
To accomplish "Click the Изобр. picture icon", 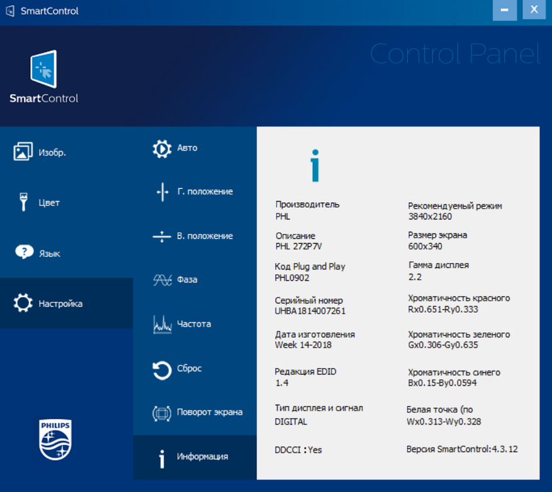I will point(23,152).
